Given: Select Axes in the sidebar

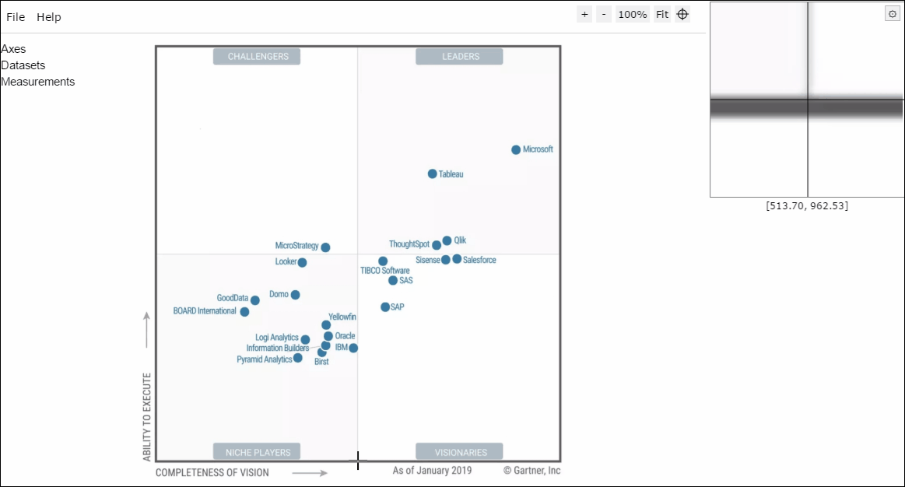Looking at the screenshot, I should point(13,49).
